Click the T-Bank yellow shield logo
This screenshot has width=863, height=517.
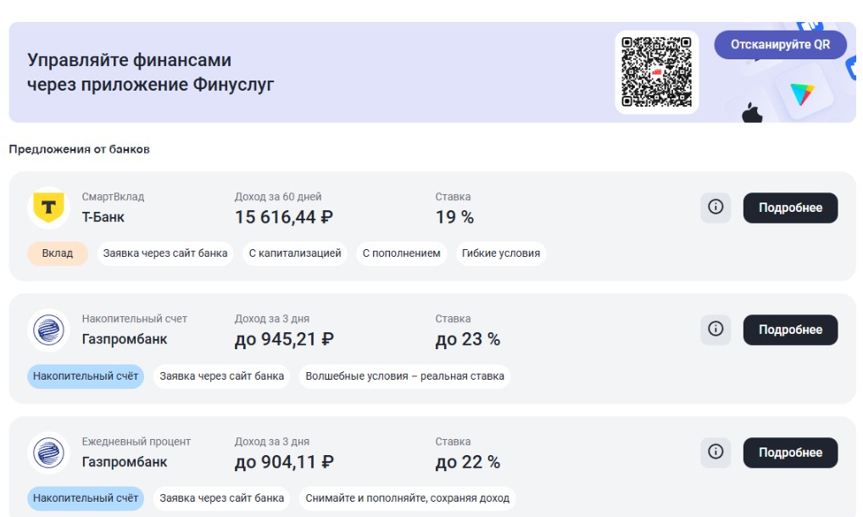click(48, 208)
